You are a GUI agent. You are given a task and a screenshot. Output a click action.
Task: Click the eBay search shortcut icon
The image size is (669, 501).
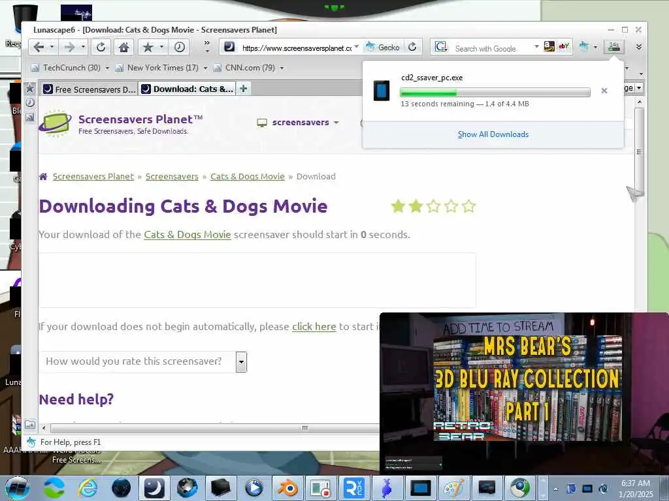[564, 46]
